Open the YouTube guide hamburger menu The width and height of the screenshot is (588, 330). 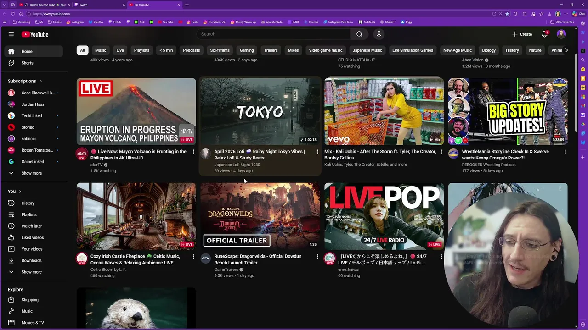[x=11, y=34]
